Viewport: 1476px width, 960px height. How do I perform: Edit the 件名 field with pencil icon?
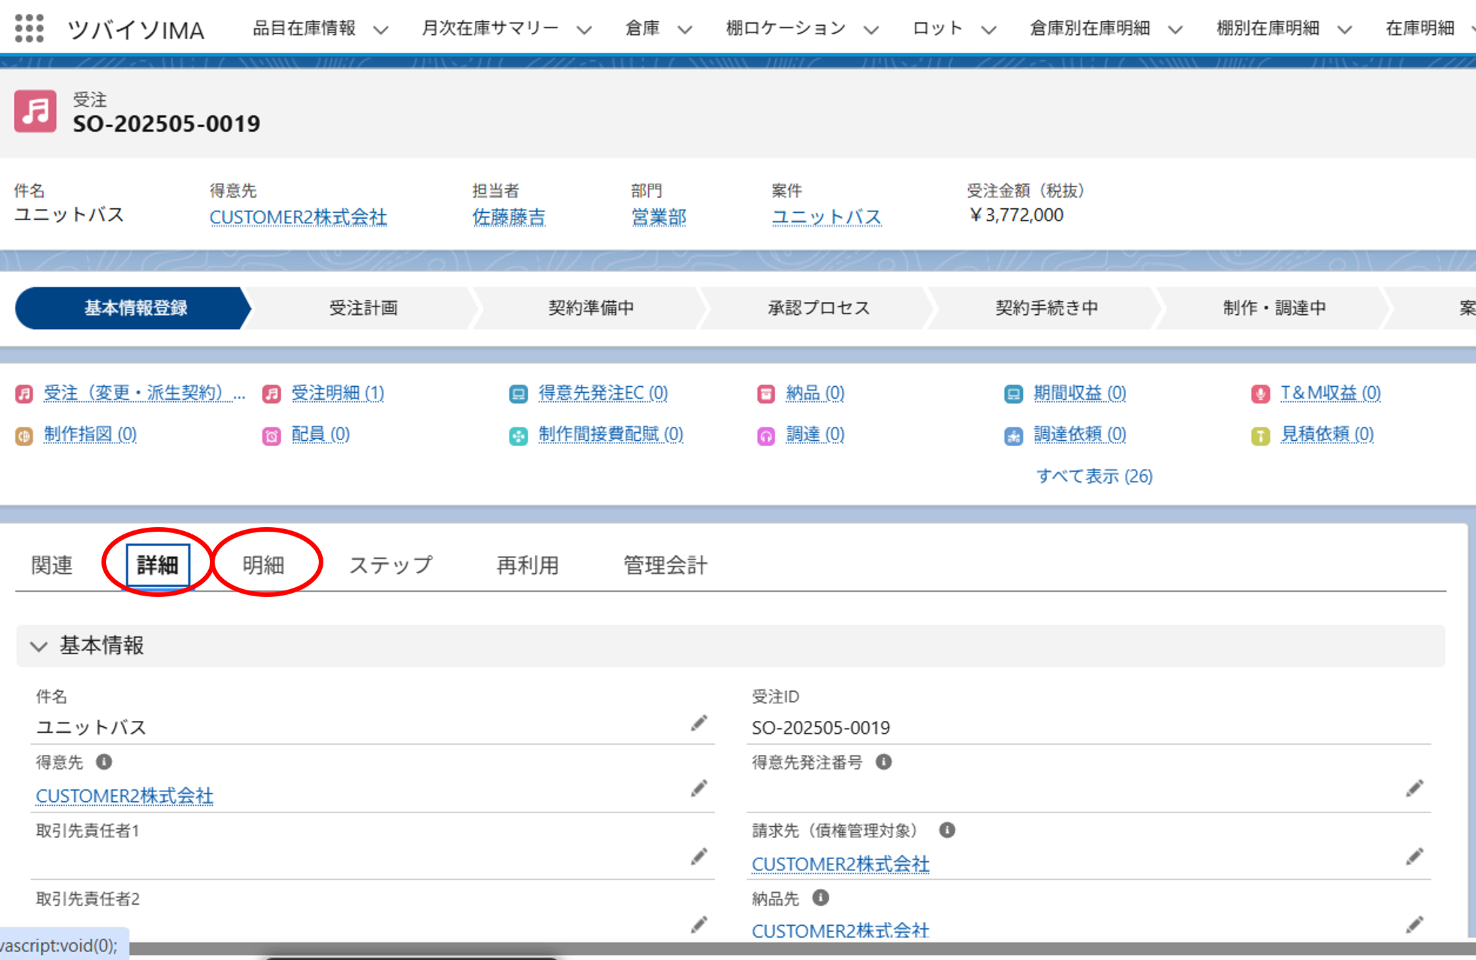699,723
